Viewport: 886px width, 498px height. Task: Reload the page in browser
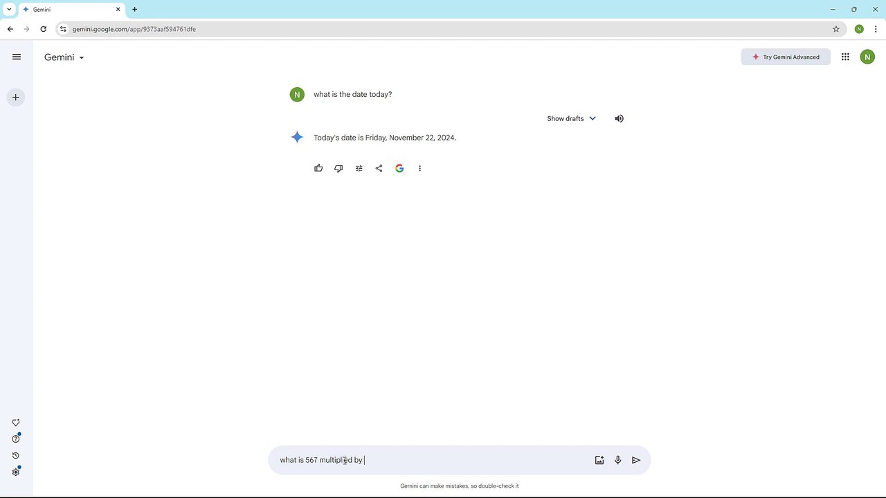[44, 29]
